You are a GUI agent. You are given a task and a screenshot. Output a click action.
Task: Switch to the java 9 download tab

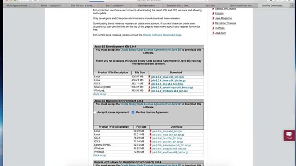point(242,6)
